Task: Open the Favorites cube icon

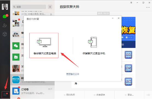Action: click(x=5, y=34)
